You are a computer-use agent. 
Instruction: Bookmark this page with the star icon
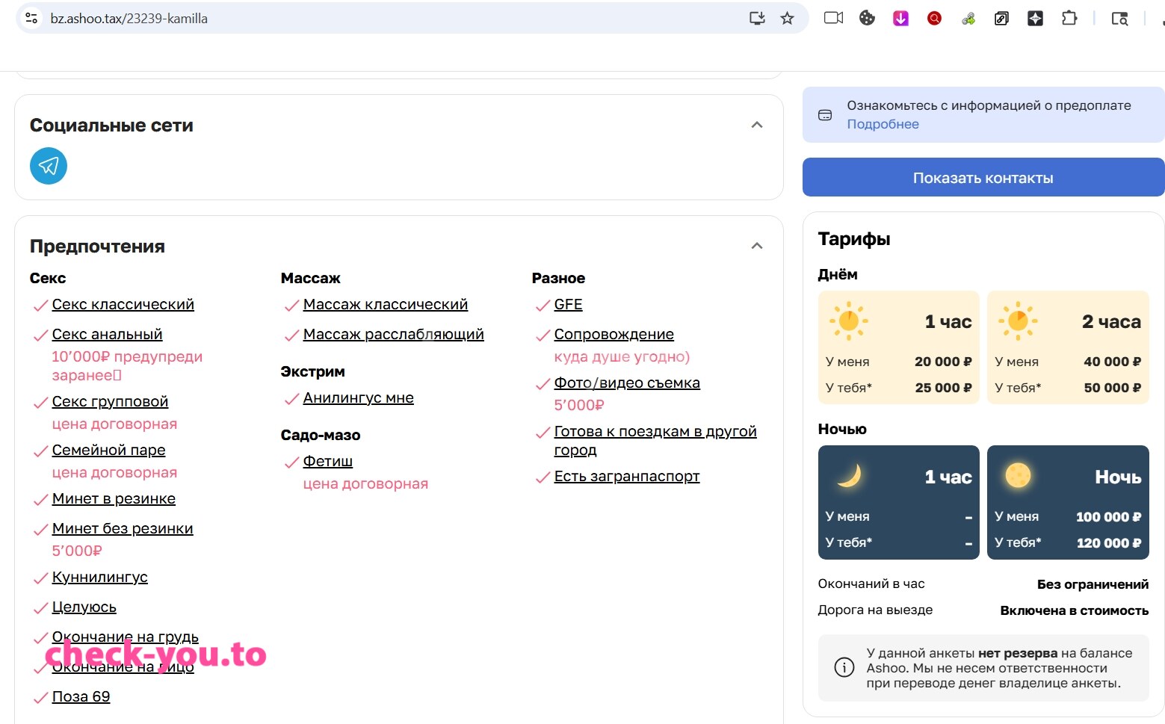[x=787, y=19]
